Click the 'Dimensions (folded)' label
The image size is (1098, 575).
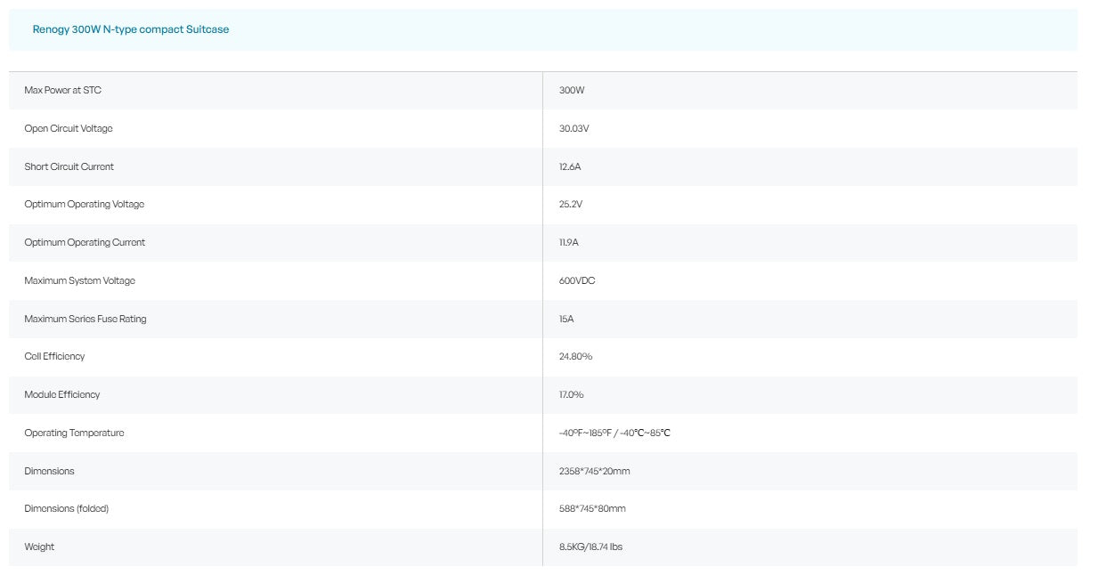coord(67,508)
